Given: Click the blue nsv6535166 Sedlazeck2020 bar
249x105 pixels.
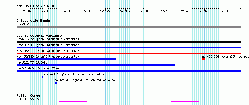Looking at the screenshot, I should [129, 71].
